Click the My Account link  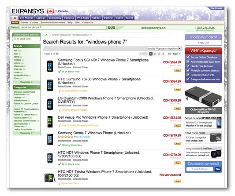216,8
